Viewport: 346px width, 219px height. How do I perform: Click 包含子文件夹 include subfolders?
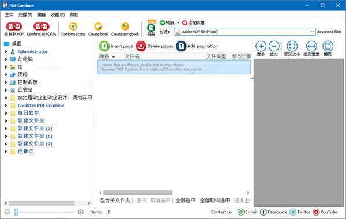115,200
